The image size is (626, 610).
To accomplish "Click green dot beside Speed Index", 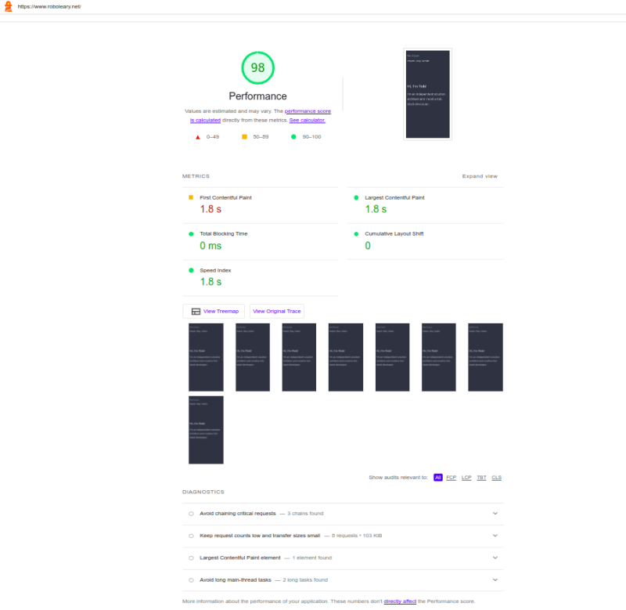I will pyautogui.click(x=191, y=270).
